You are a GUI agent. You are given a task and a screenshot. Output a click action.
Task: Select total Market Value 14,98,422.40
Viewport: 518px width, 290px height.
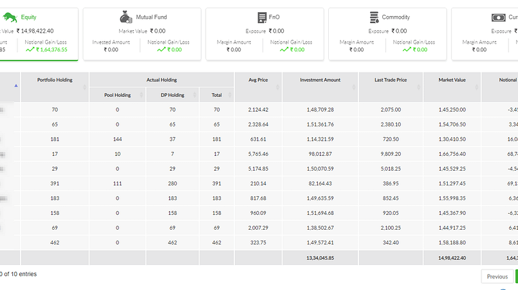tap(452, 258)
